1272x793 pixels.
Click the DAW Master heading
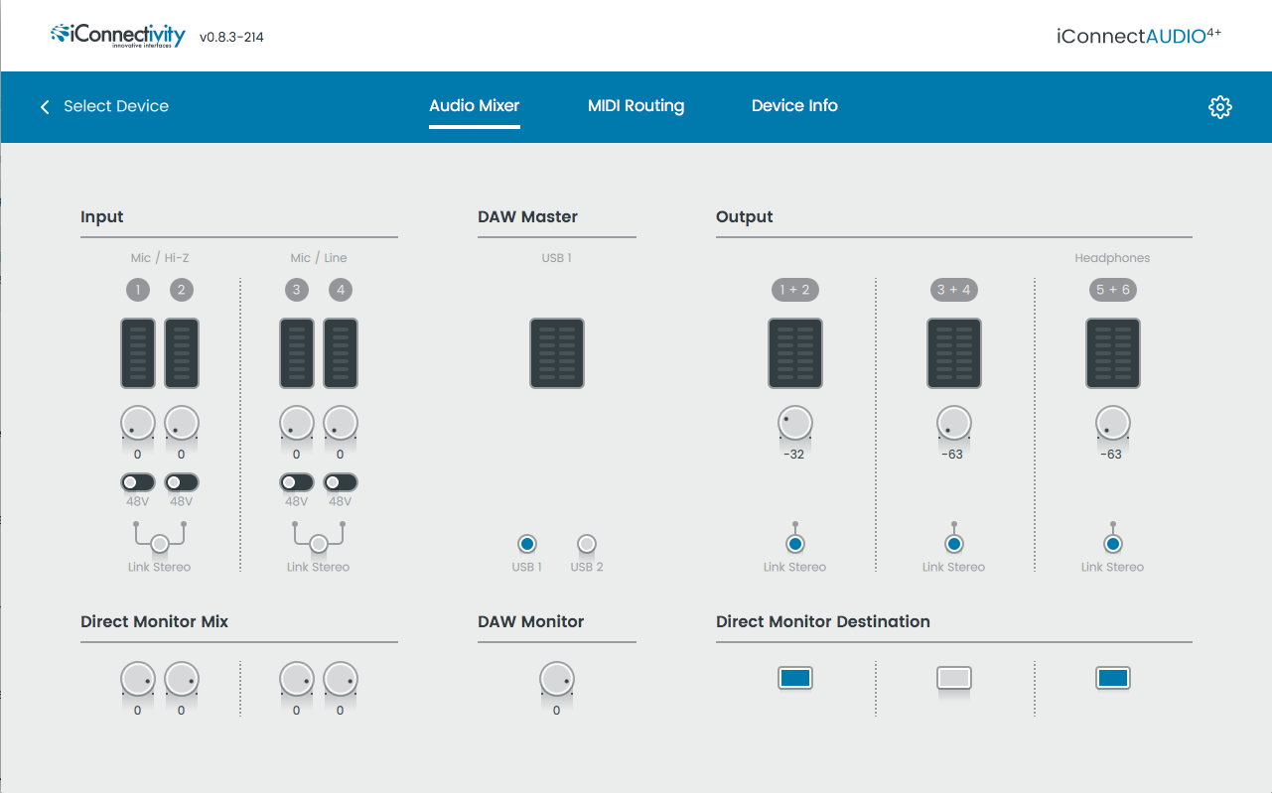point(527,217)
